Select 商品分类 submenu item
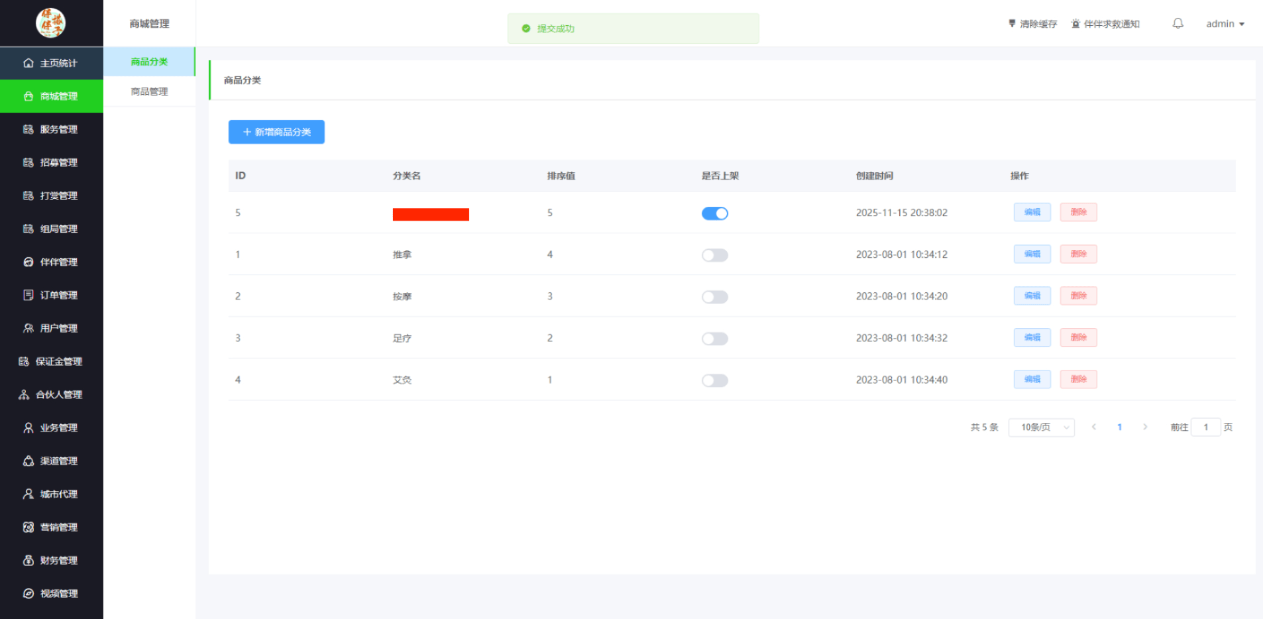This screenshot has height=619, width=1263. pyautogui.click(x=149, y=62)
